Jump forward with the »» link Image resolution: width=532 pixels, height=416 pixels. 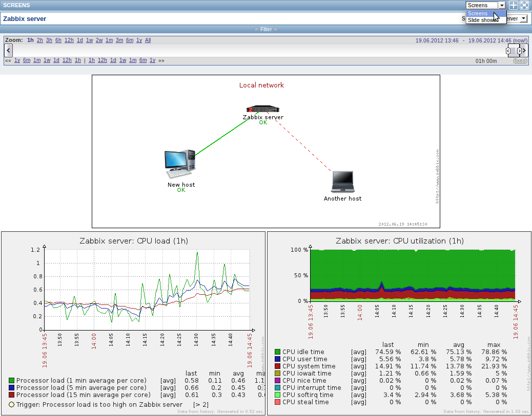pos(161,60)
